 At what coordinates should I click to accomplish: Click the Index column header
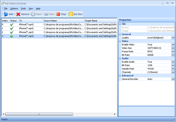6,21
